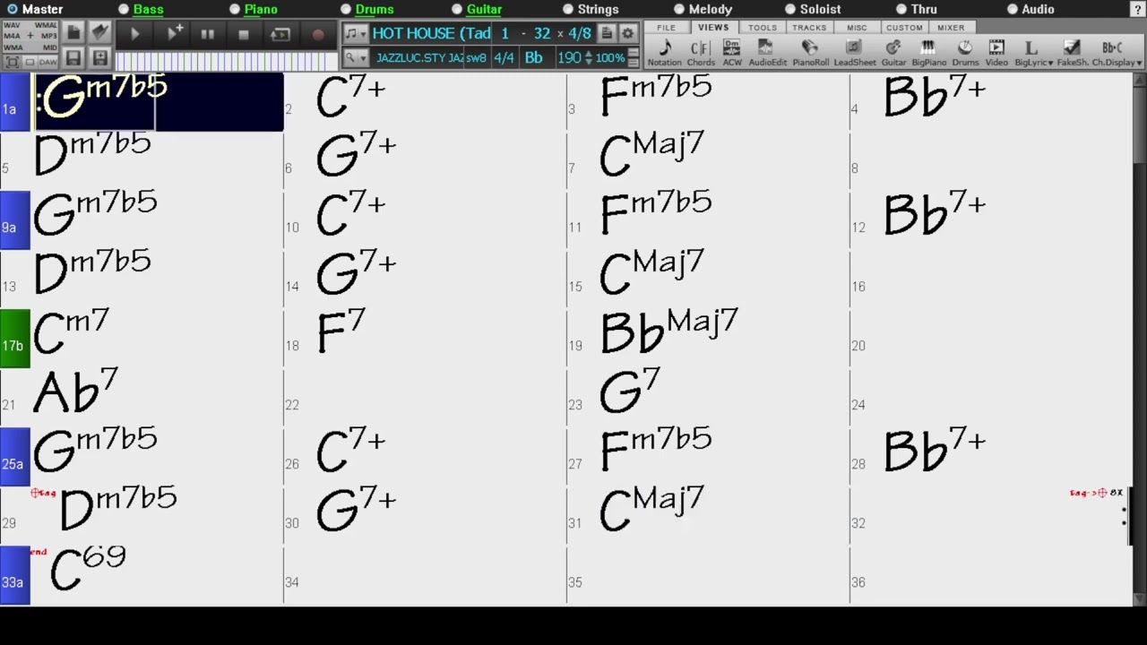Open the Chords view

701,52
